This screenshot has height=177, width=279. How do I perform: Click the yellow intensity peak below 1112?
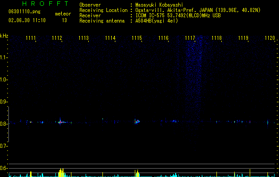pos(61,173)
